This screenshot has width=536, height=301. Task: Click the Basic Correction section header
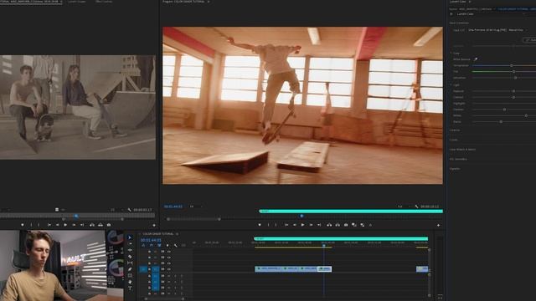pos(459,23)
